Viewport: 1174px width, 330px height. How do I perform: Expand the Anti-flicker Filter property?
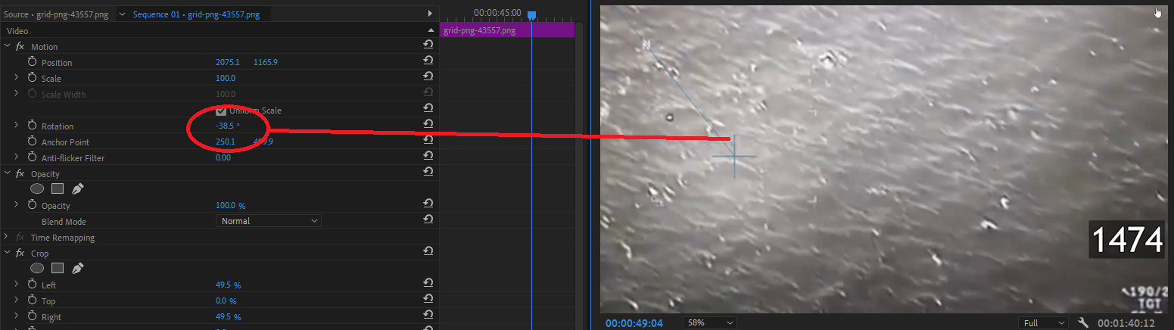click(17, 157)
